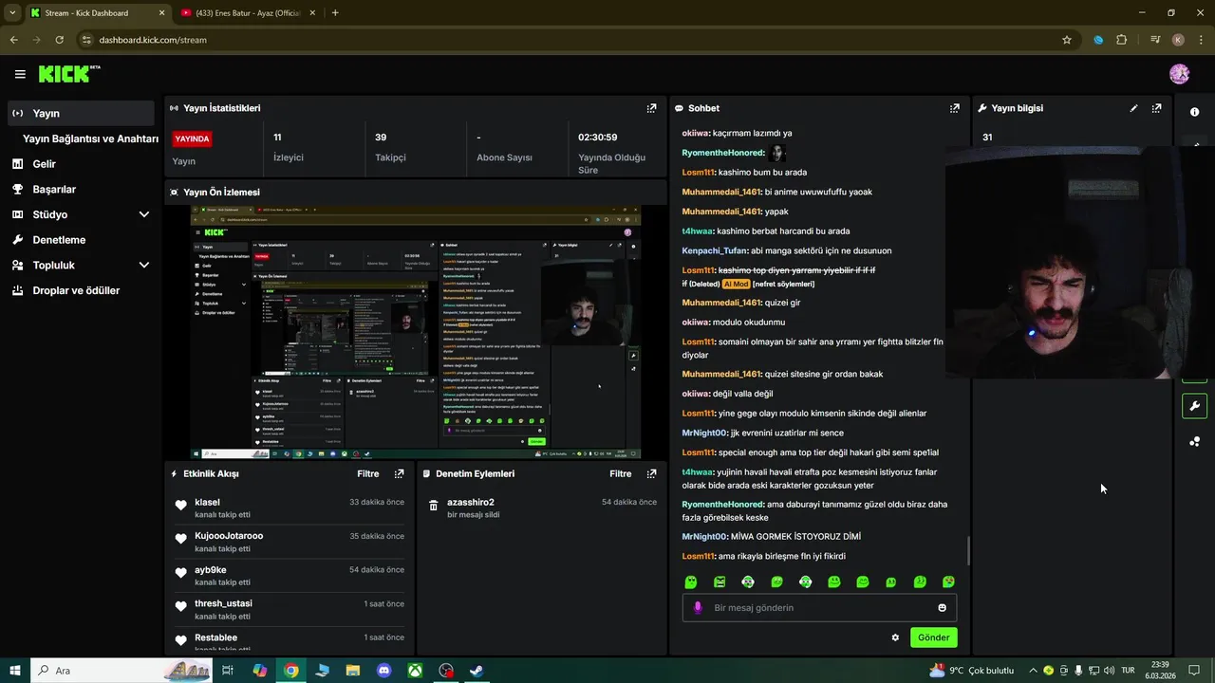The image size is (1215, 683).
Task: Click KujoooJotarooo in activity feed
Action: [x=229, y=536]
